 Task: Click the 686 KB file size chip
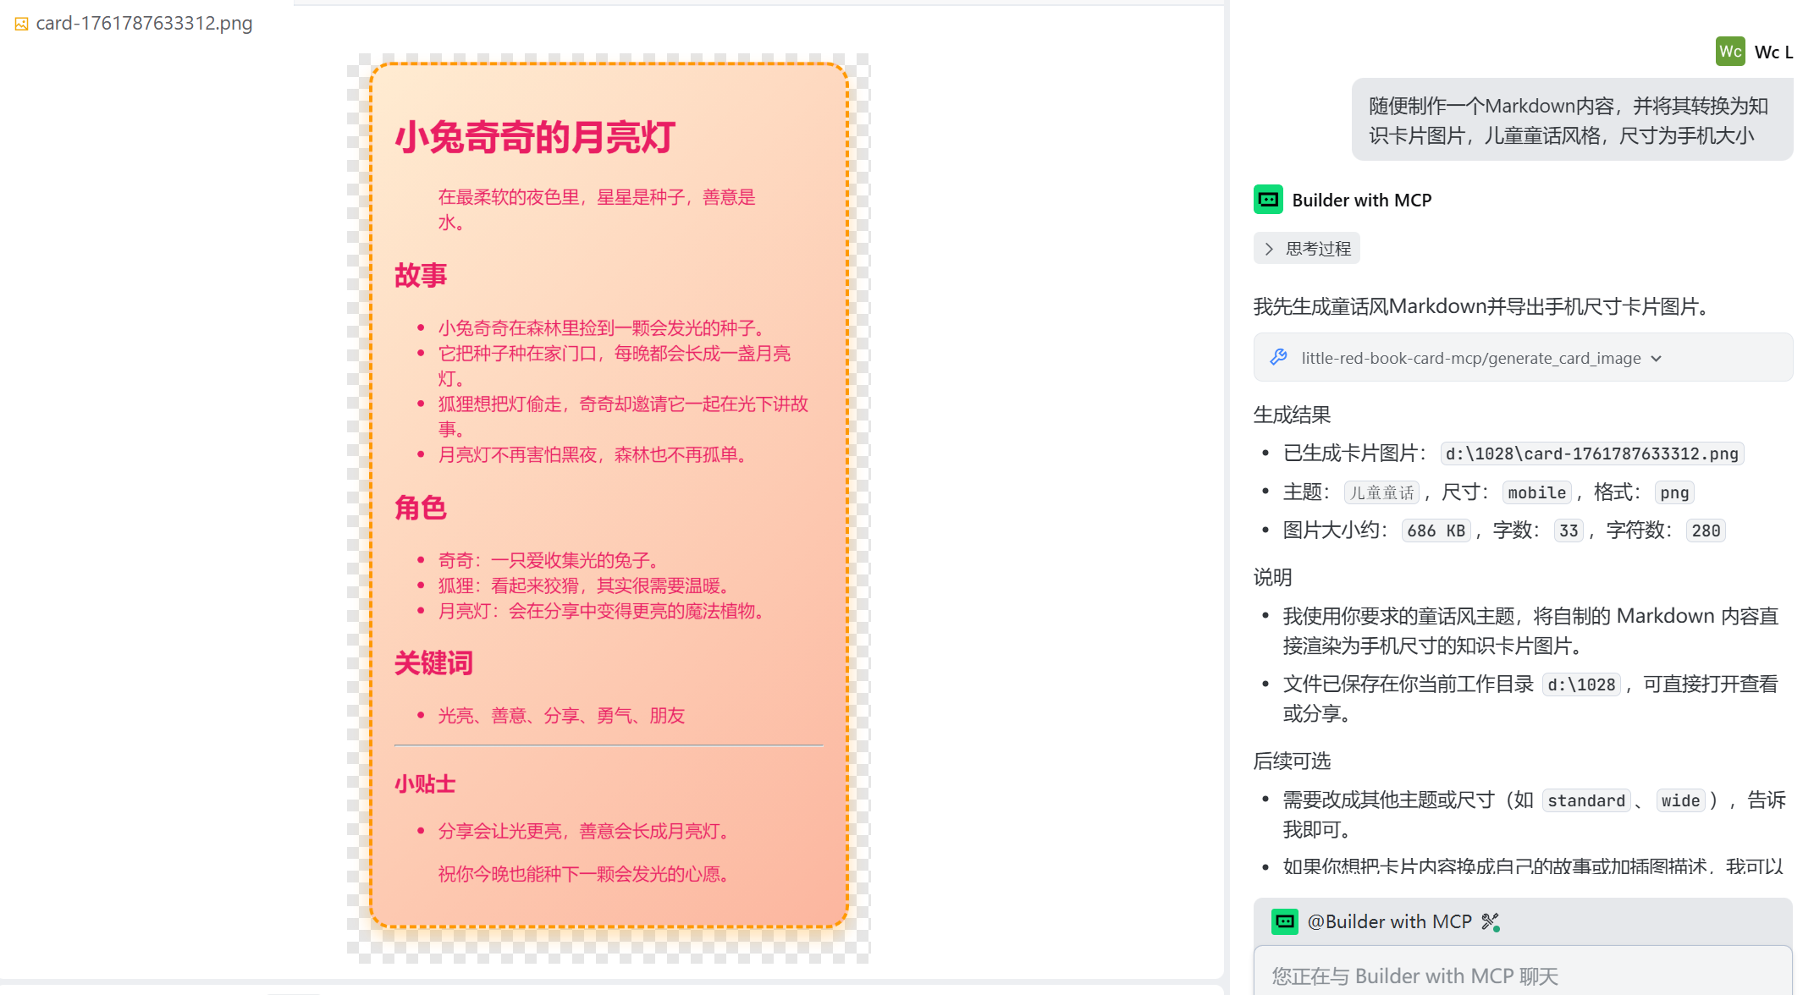[1436, 530]
